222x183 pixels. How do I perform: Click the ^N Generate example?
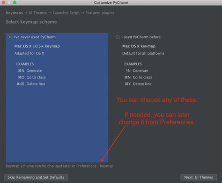pyautogui.click(x=137, y=70)
